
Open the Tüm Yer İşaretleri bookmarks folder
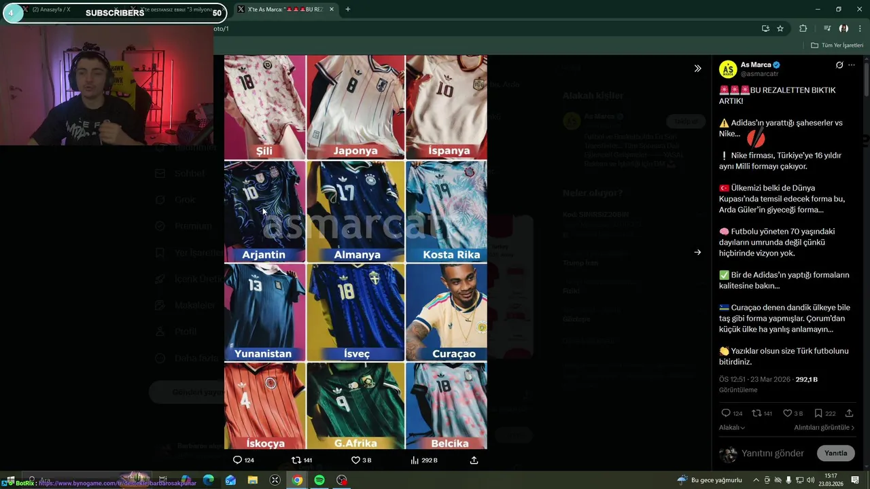coord(837,46)
